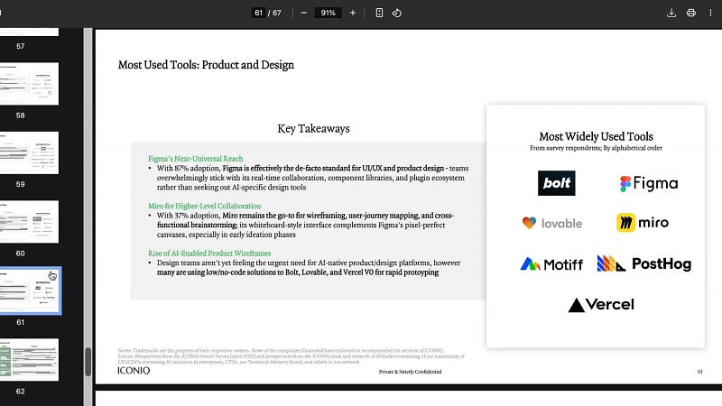Viewport: 722px width, 406px height.
Task: Open the more actions menu
Action: coord(710,13)
